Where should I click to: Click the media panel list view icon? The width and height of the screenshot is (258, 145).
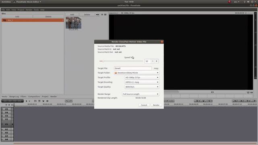pyautogui.click(x=102, y=14)
